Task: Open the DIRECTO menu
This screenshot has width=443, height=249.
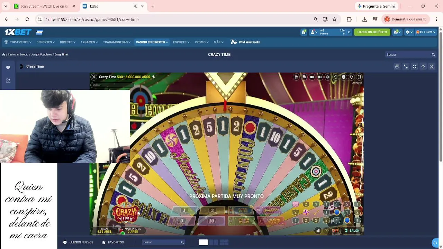Action: 67,42
